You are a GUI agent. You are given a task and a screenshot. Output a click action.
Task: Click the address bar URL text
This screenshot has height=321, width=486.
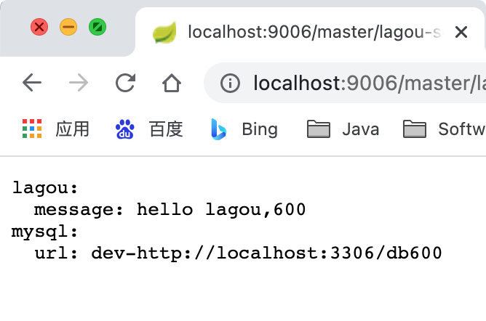tap(370, 83)
